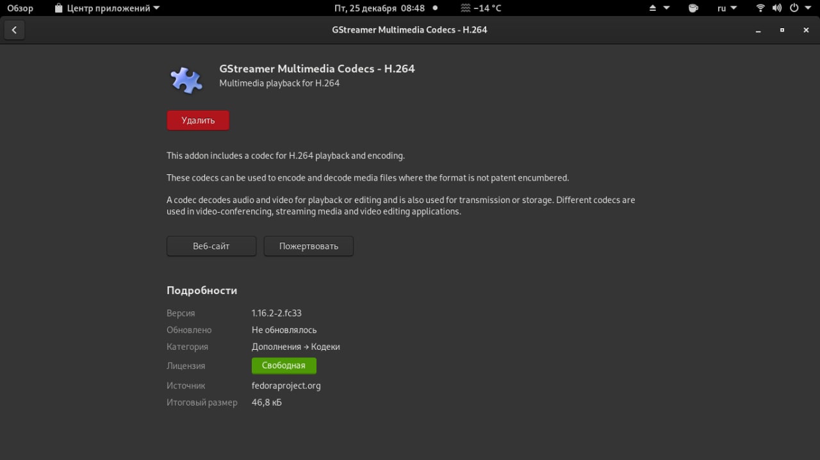Click the red Удалить button

point(198,120)
